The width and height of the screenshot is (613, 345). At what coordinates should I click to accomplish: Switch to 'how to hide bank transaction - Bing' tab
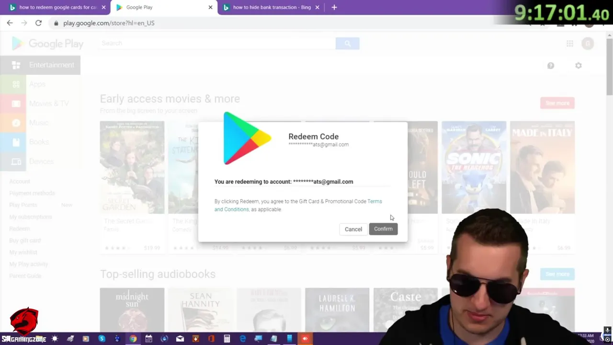tap(272, 7)
